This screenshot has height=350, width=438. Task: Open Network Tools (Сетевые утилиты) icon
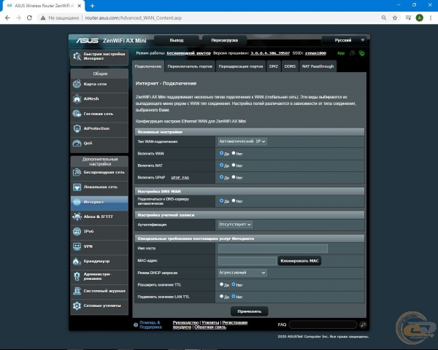(x=77, y=306)
